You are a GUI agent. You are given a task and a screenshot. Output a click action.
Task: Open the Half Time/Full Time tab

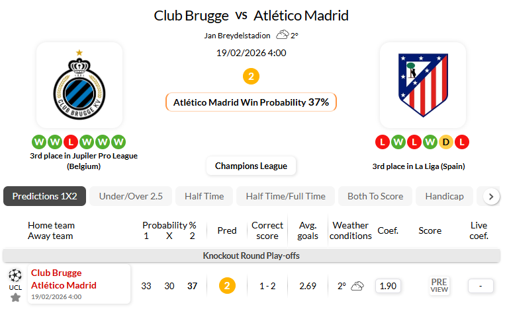tap(285, 196)
